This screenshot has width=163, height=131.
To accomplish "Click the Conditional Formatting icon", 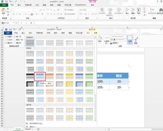I will 102,11.
